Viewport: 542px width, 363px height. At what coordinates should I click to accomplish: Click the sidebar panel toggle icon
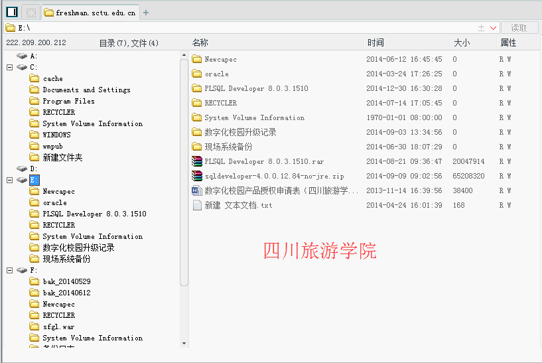pyautogui.click(x=12, y=12)
